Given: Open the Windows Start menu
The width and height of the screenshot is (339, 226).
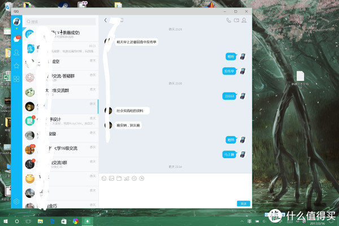Looking at the screenshot, I should click(6, 221).
